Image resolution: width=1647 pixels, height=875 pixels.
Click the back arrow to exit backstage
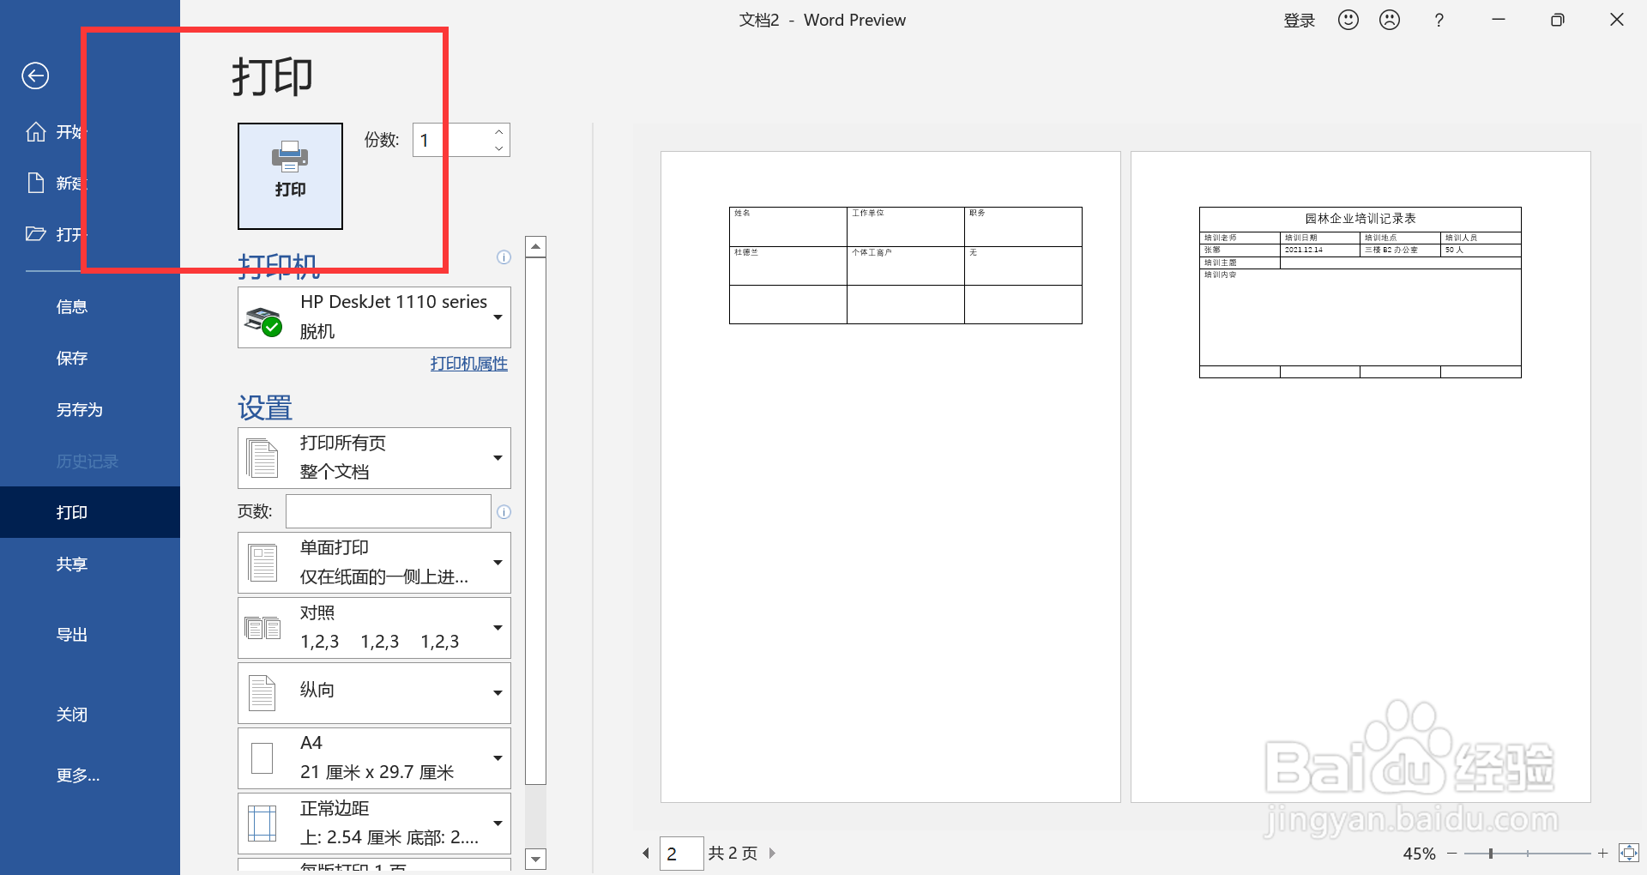(x=35, y=75)
